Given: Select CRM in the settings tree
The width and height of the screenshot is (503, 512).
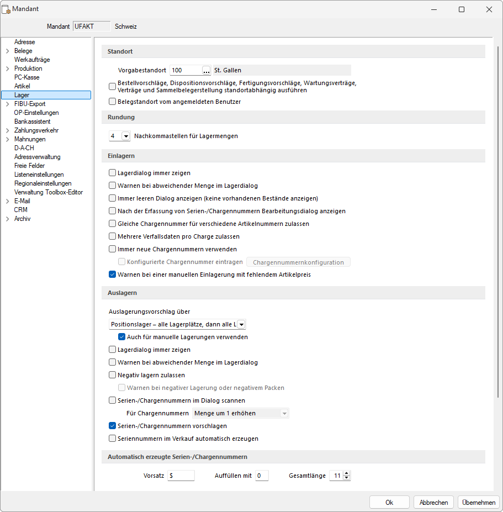Looking at the screenshot, I should point(20,210).
